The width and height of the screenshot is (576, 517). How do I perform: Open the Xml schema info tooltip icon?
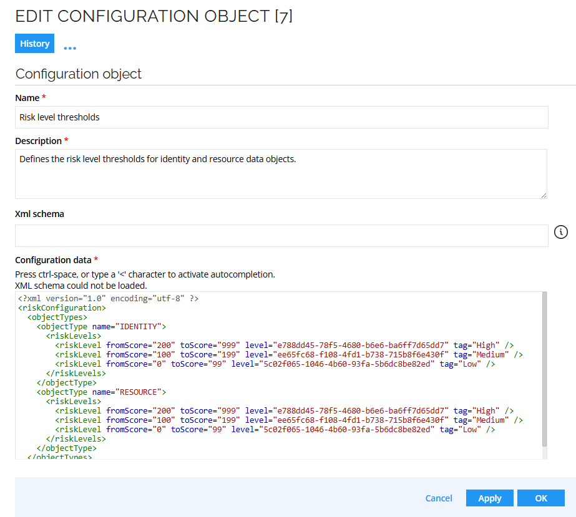[560, 231]
